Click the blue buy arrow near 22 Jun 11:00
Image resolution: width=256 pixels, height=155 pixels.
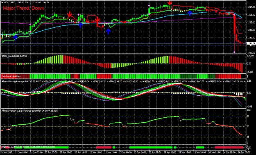click(x=80, y=25)
